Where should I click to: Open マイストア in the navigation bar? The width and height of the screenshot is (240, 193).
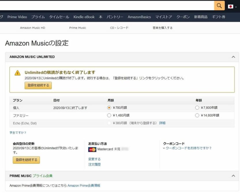tap(164, 17)
